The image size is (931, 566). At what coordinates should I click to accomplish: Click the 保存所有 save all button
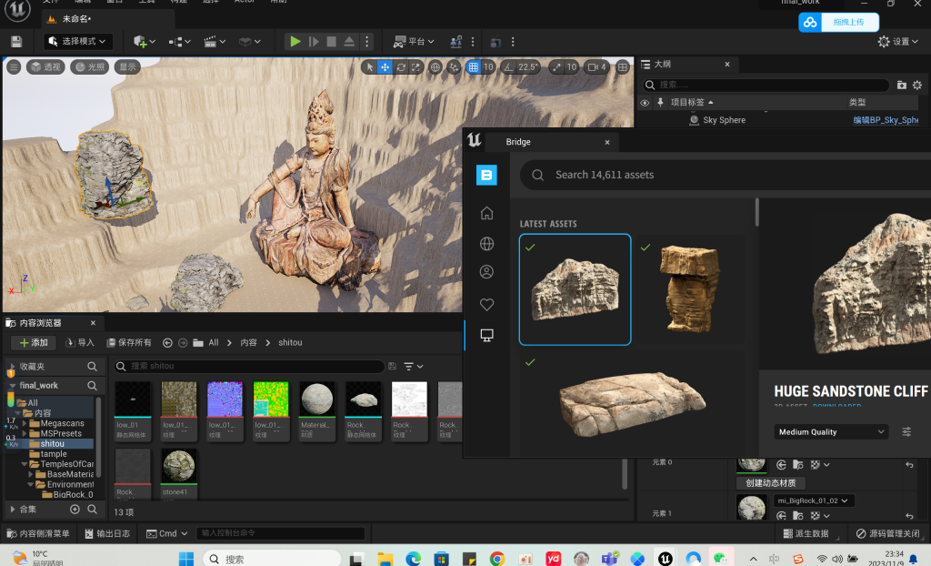tap(129, 343)
